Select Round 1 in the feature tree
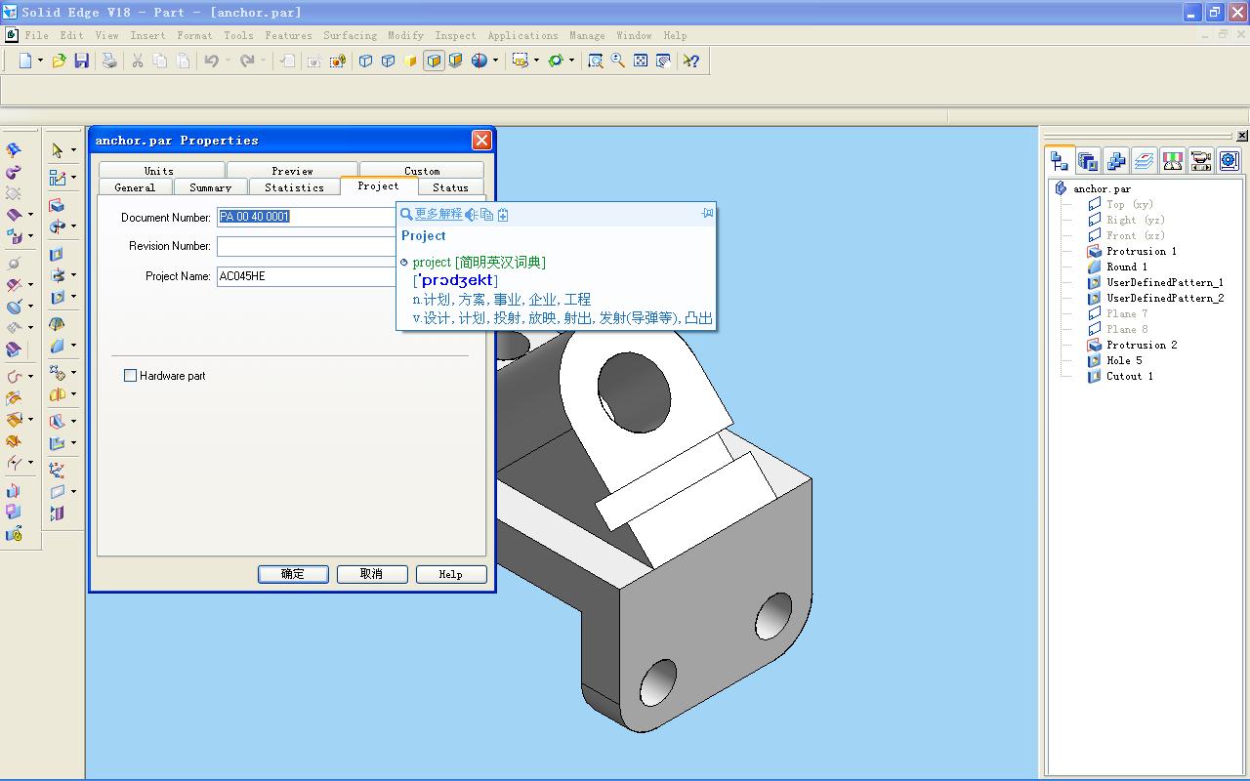This screenshot has height=781, width=1250. point(1127,267)
